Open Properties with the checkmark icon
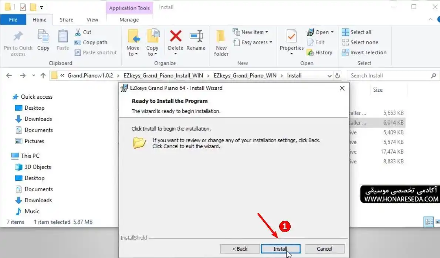The height and width of the screenshot is (258, 440). pyautogui.click(x=292, y=36)
